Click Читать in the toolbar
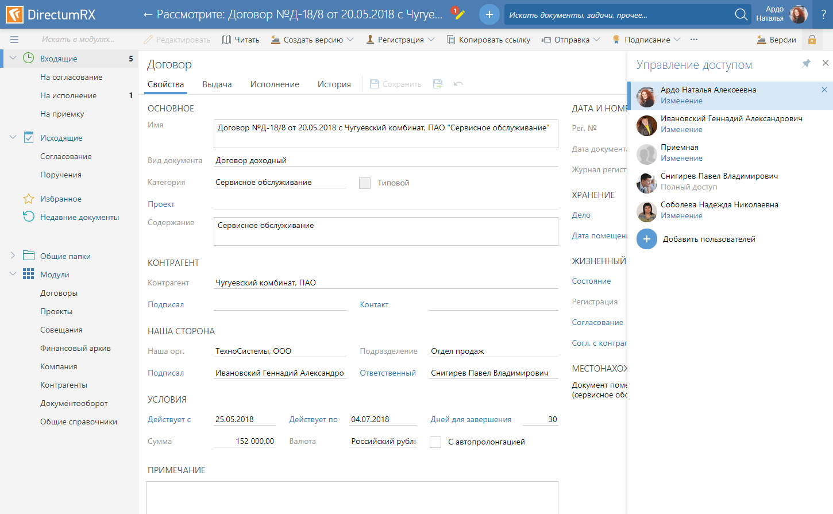This screenshot has height=514, width=833. pos(241,40)
